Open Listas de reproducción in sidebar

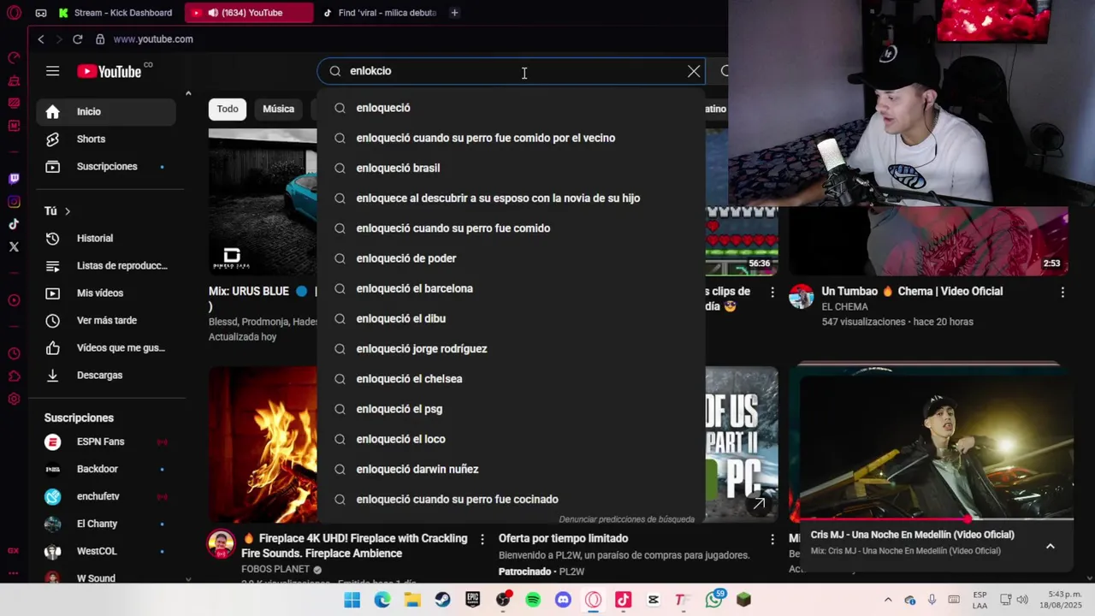pos(106,265)
